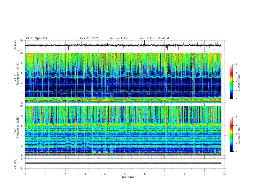Click the "station=GAK" header label
253x195 pixels.
[119, 38]
